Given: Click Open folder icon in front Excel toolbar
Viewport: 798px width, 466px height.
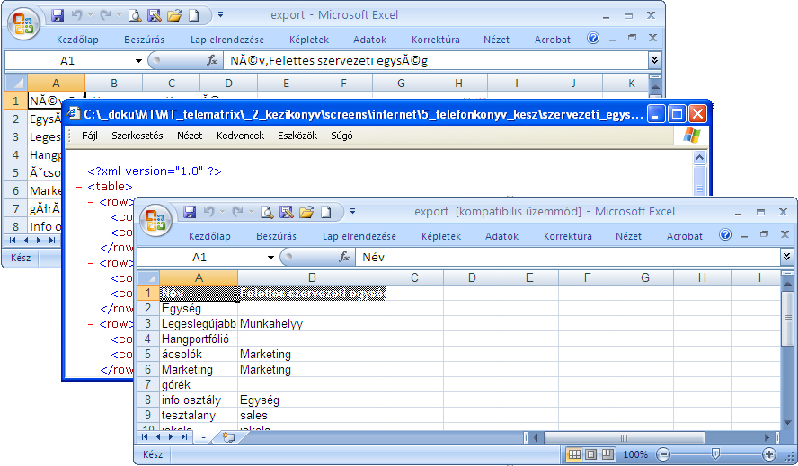Looking at the screenshot, I should click(306, 212).
